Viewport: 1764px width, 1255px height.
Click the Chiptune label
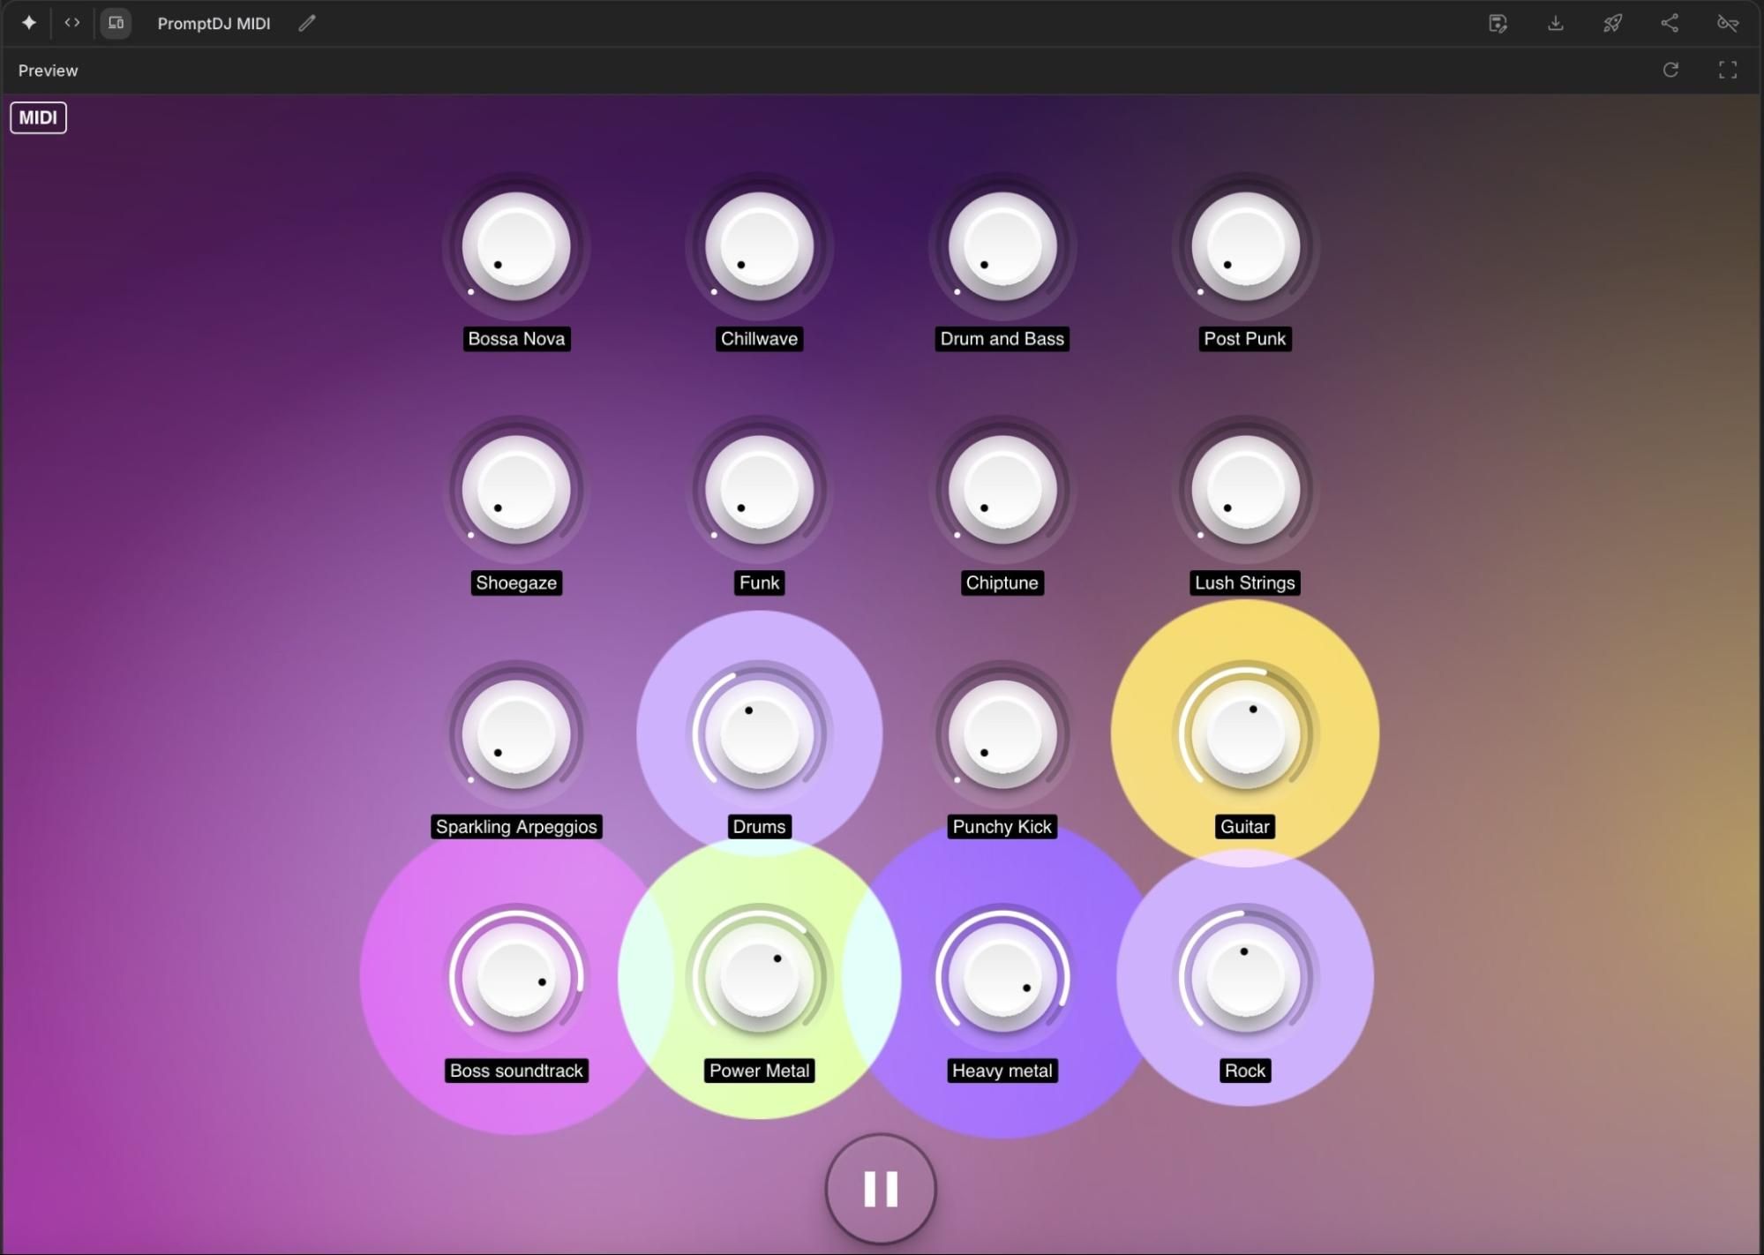1002,582
